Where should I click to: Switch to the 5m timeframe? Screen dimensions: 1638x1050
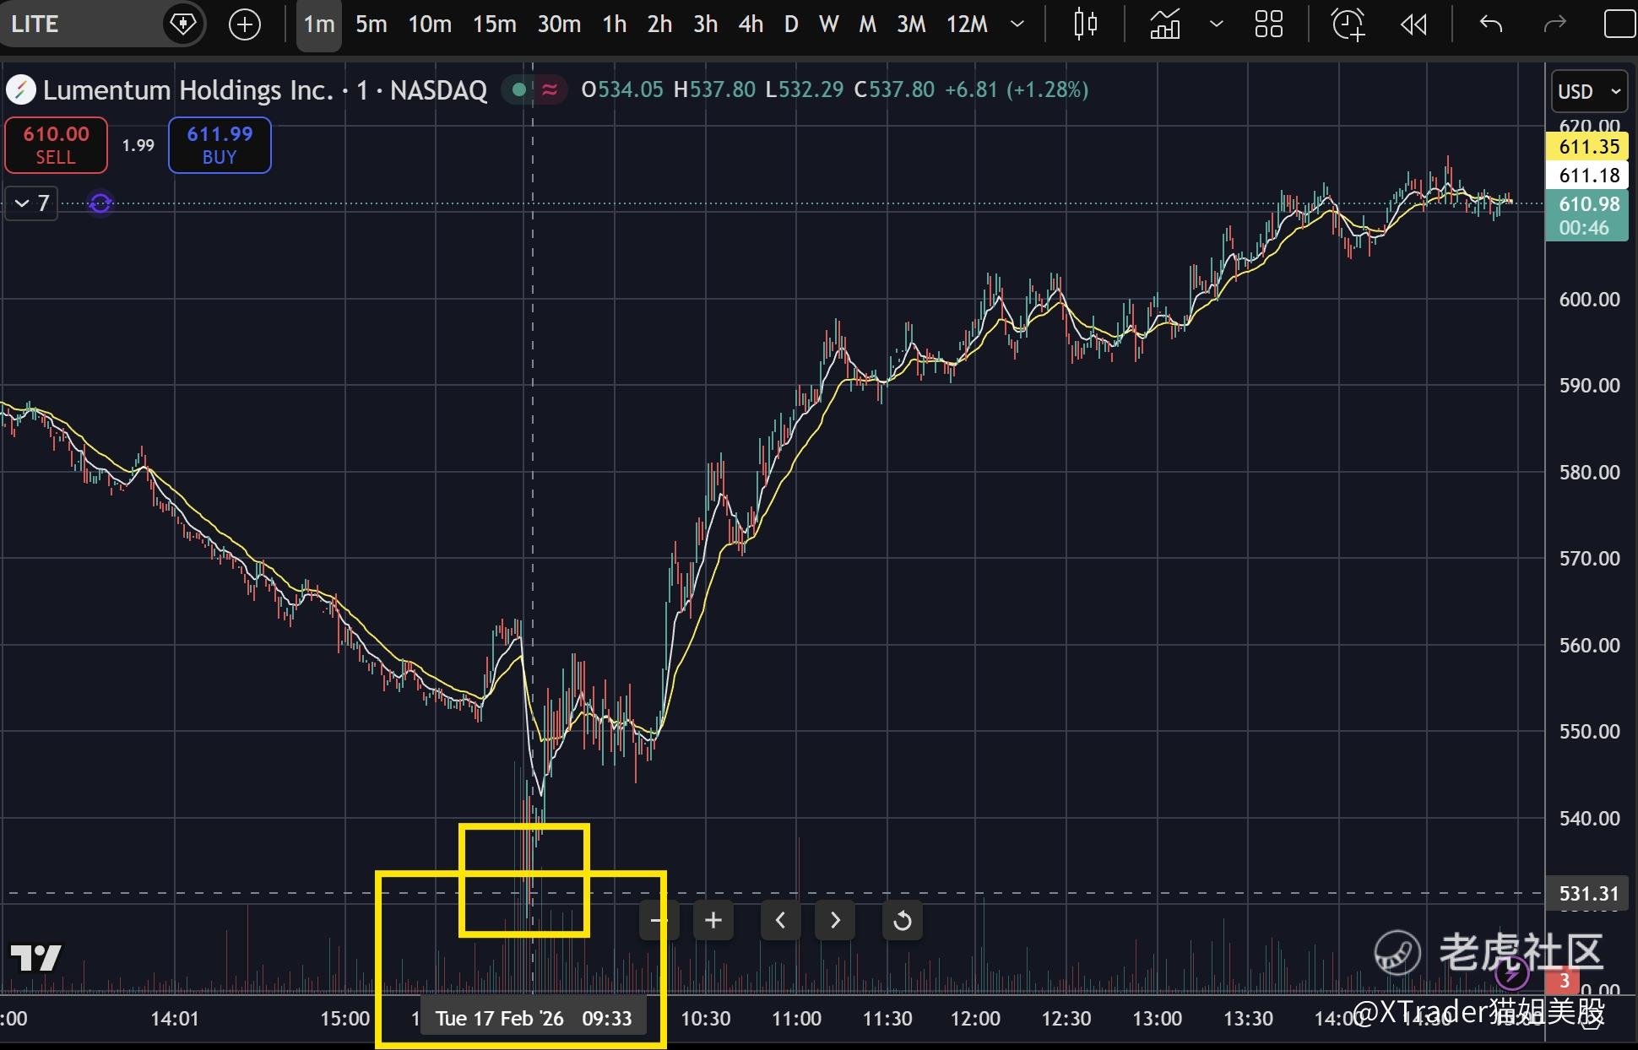[x=371, y=24]
